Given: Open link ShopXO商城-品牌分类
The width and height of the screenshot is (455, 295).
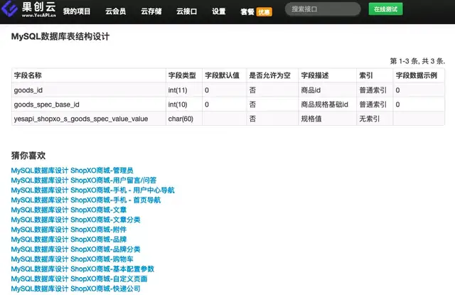Looking at the screenshot, I should pyautogui.click(x=75, y=250).
